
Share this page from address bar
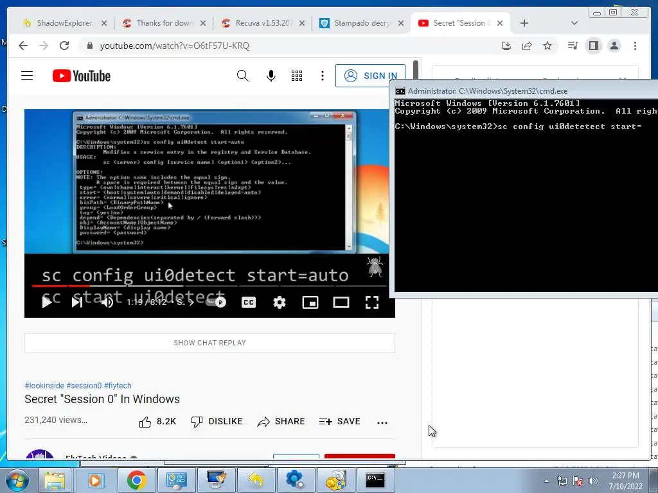(527, 46)
